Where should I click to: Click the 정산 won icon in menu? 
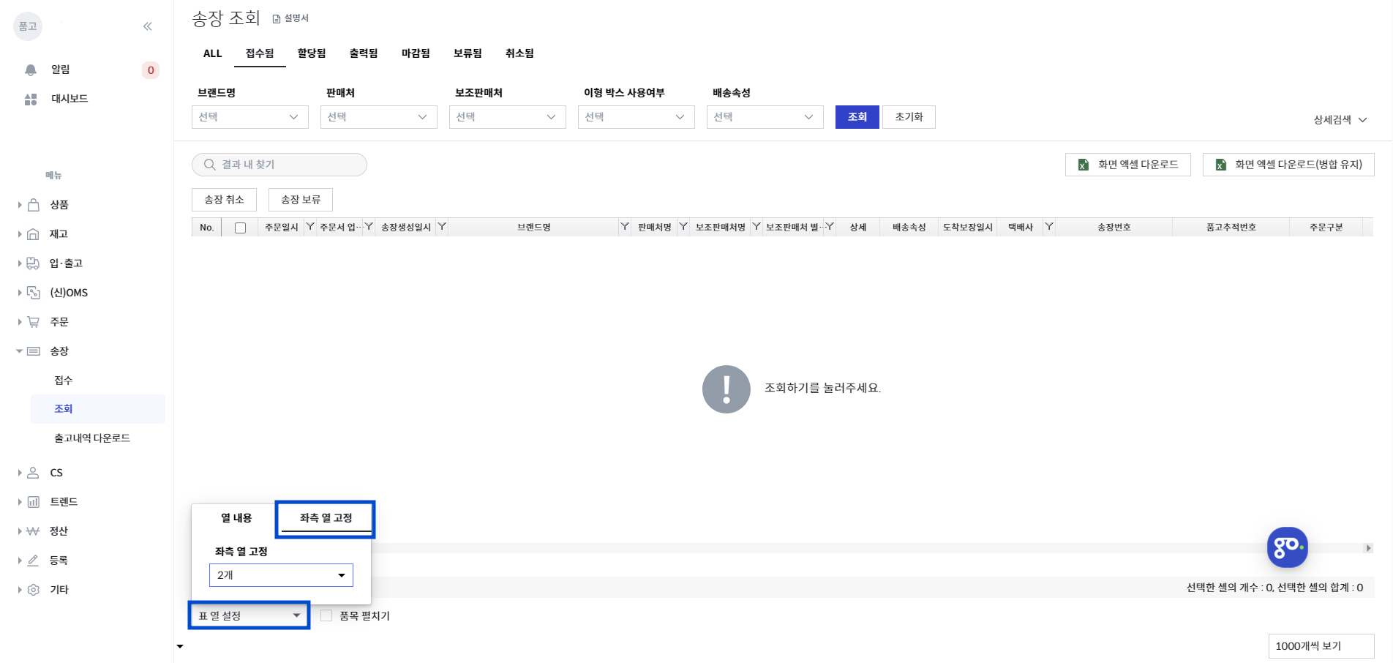click(33, 531)
